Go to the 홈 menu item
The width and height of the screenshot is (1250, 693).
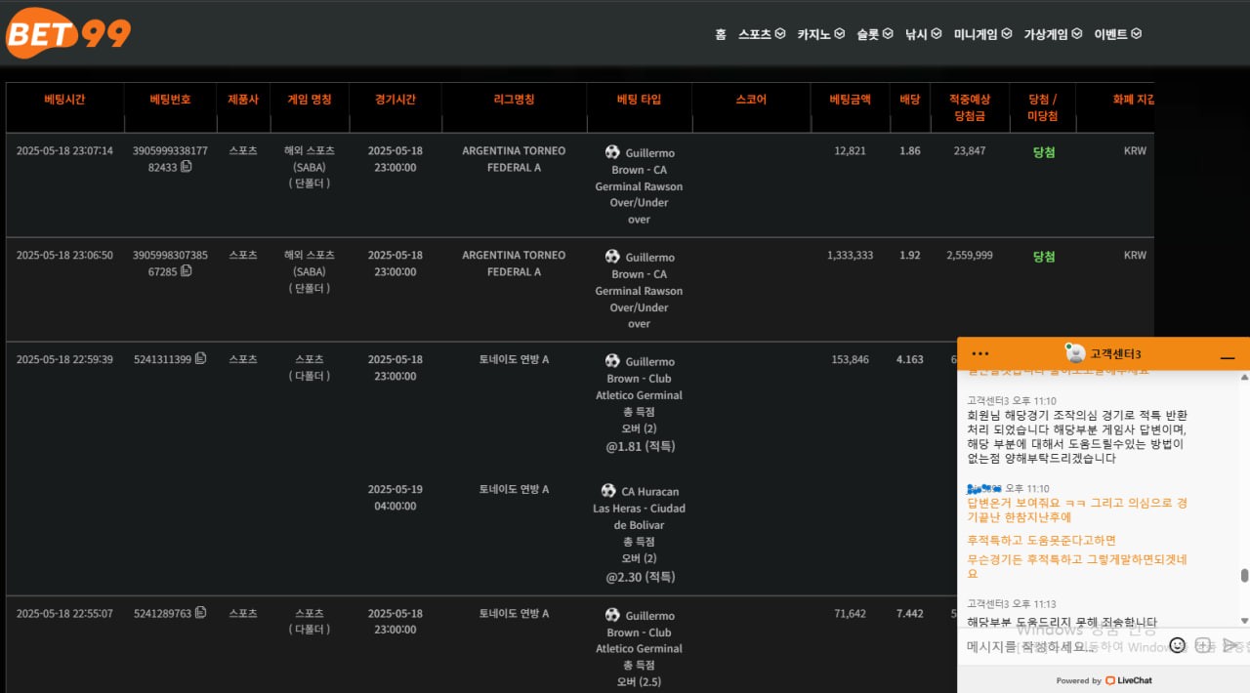(x=721, y=34)
